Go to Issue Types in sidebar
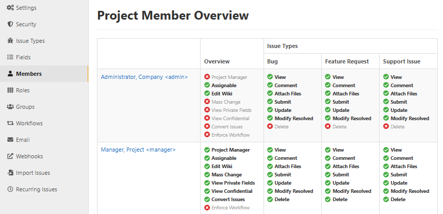 pos(44,41)
